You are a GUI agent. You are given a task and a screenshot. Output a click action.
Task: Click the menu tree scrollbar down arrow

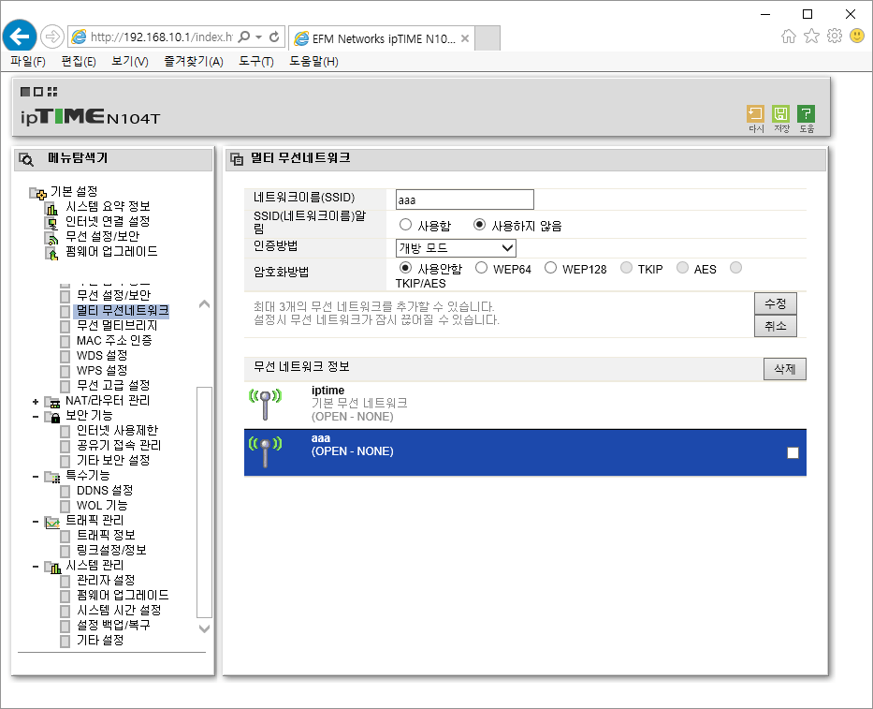pyautogui.click(x=204, y=628)
